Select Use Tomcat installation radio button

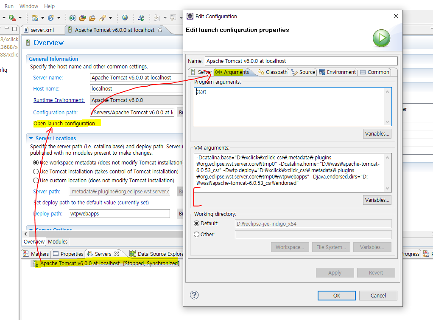36,171
